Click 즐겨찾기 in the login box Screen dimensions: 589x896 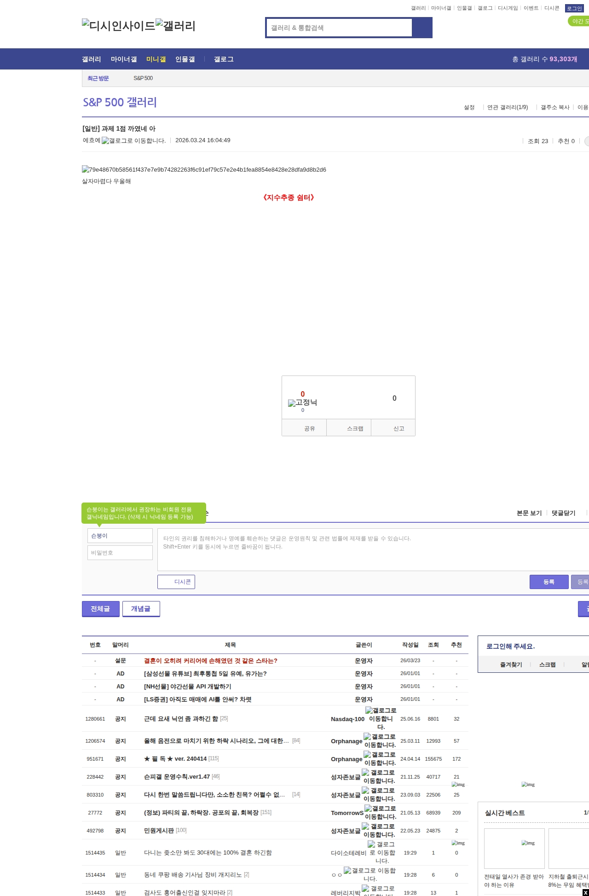[x=511, y=665]
